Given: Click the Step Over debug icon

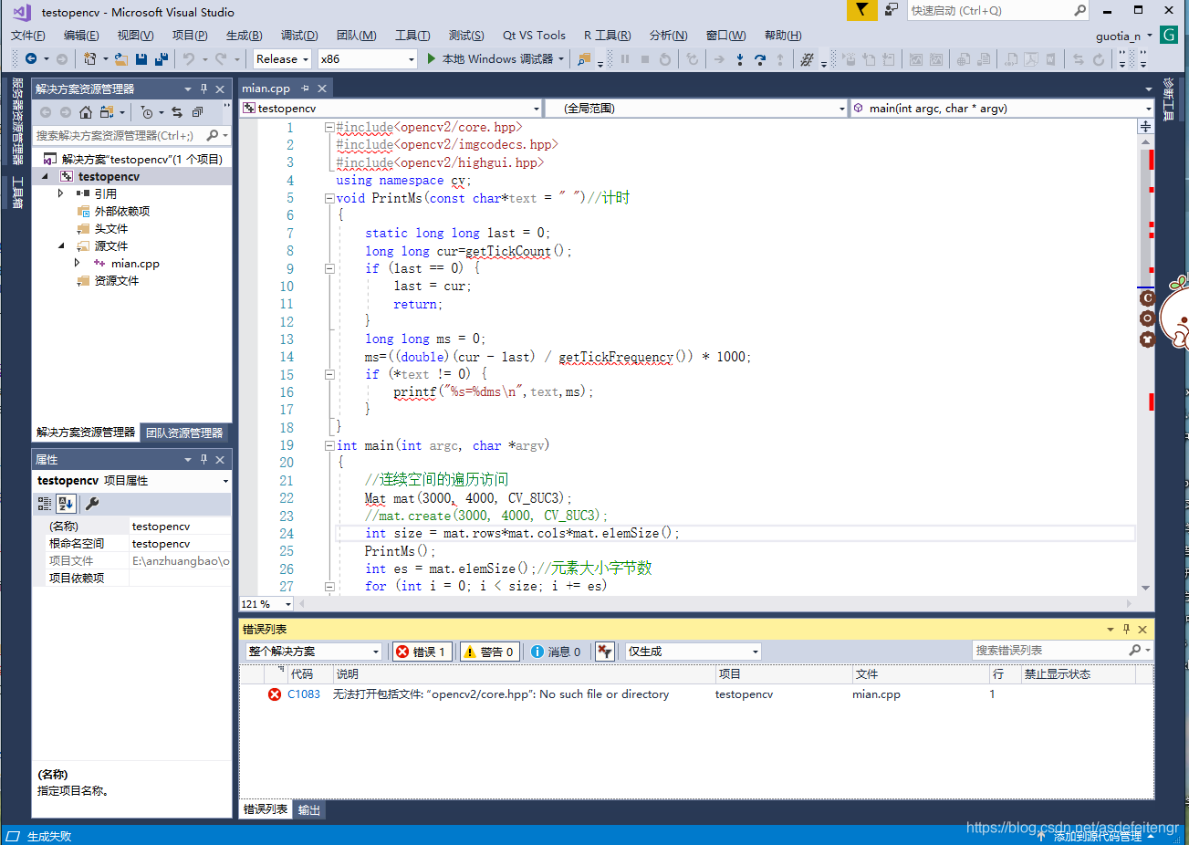Looking at the screenshot, I should [x=759, y=58].
